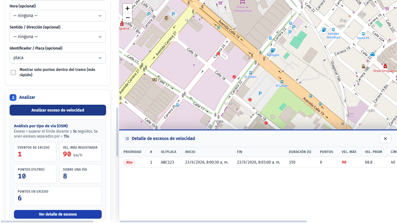Toggle Mostrar solo puntos dentro del tramo checkbox
The width and height of the screenshot is (397, 223).
pos(13,72)
